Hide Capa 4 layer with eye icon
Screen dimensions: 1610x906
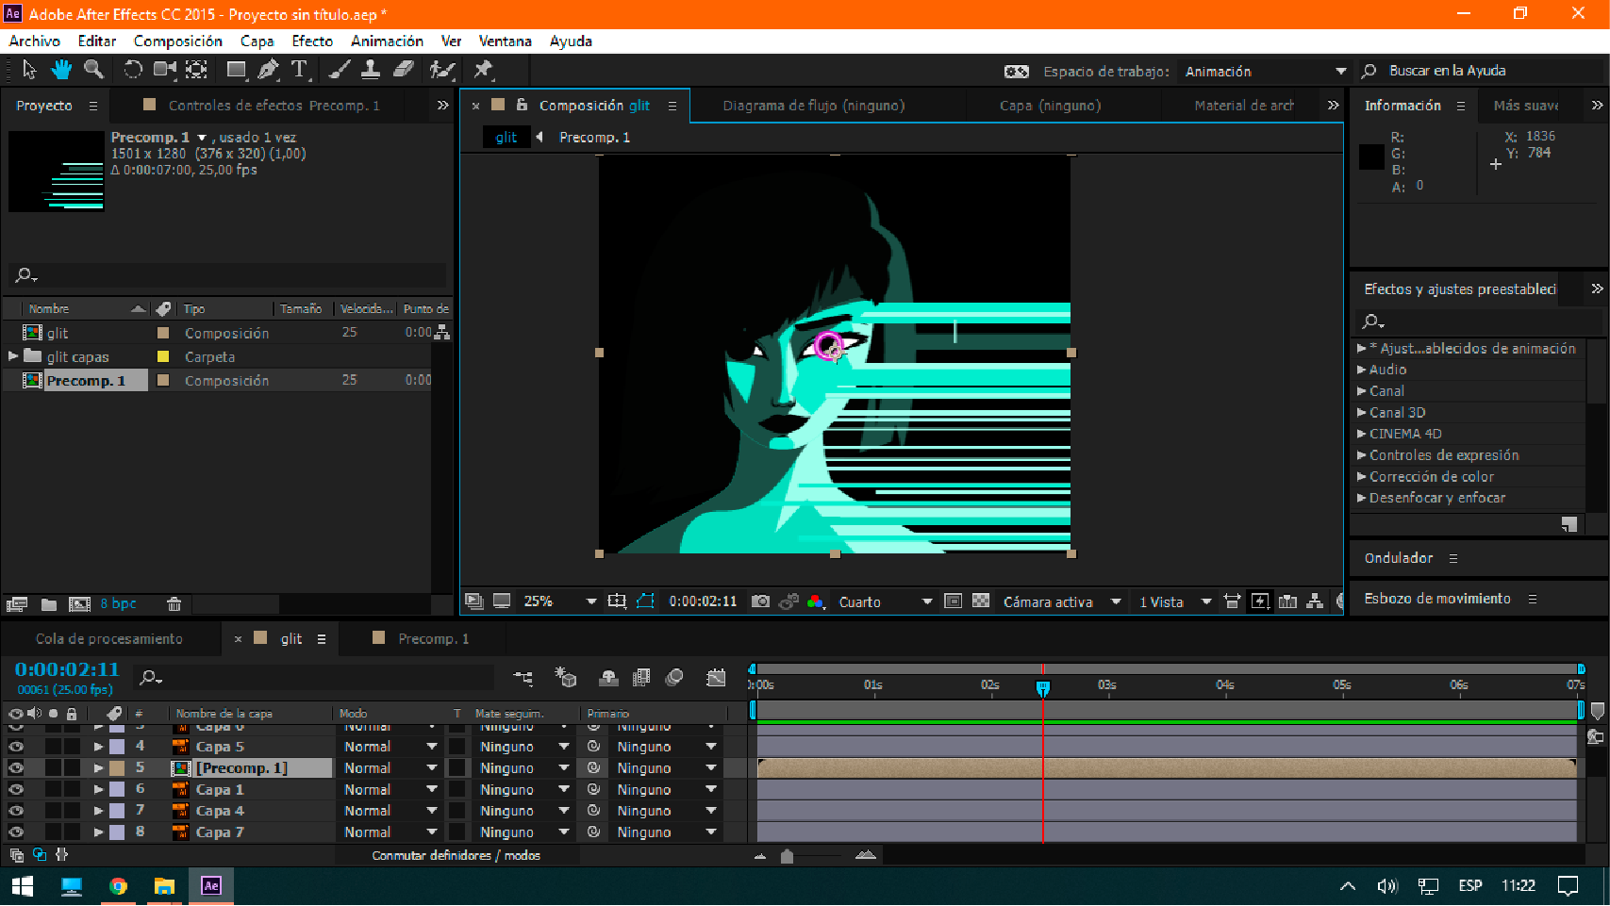[16, 811]
